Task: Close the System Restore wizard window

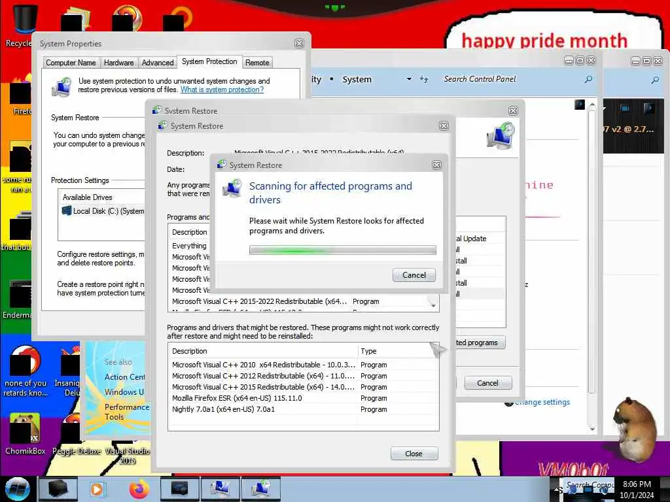Action: coord(513,111)
